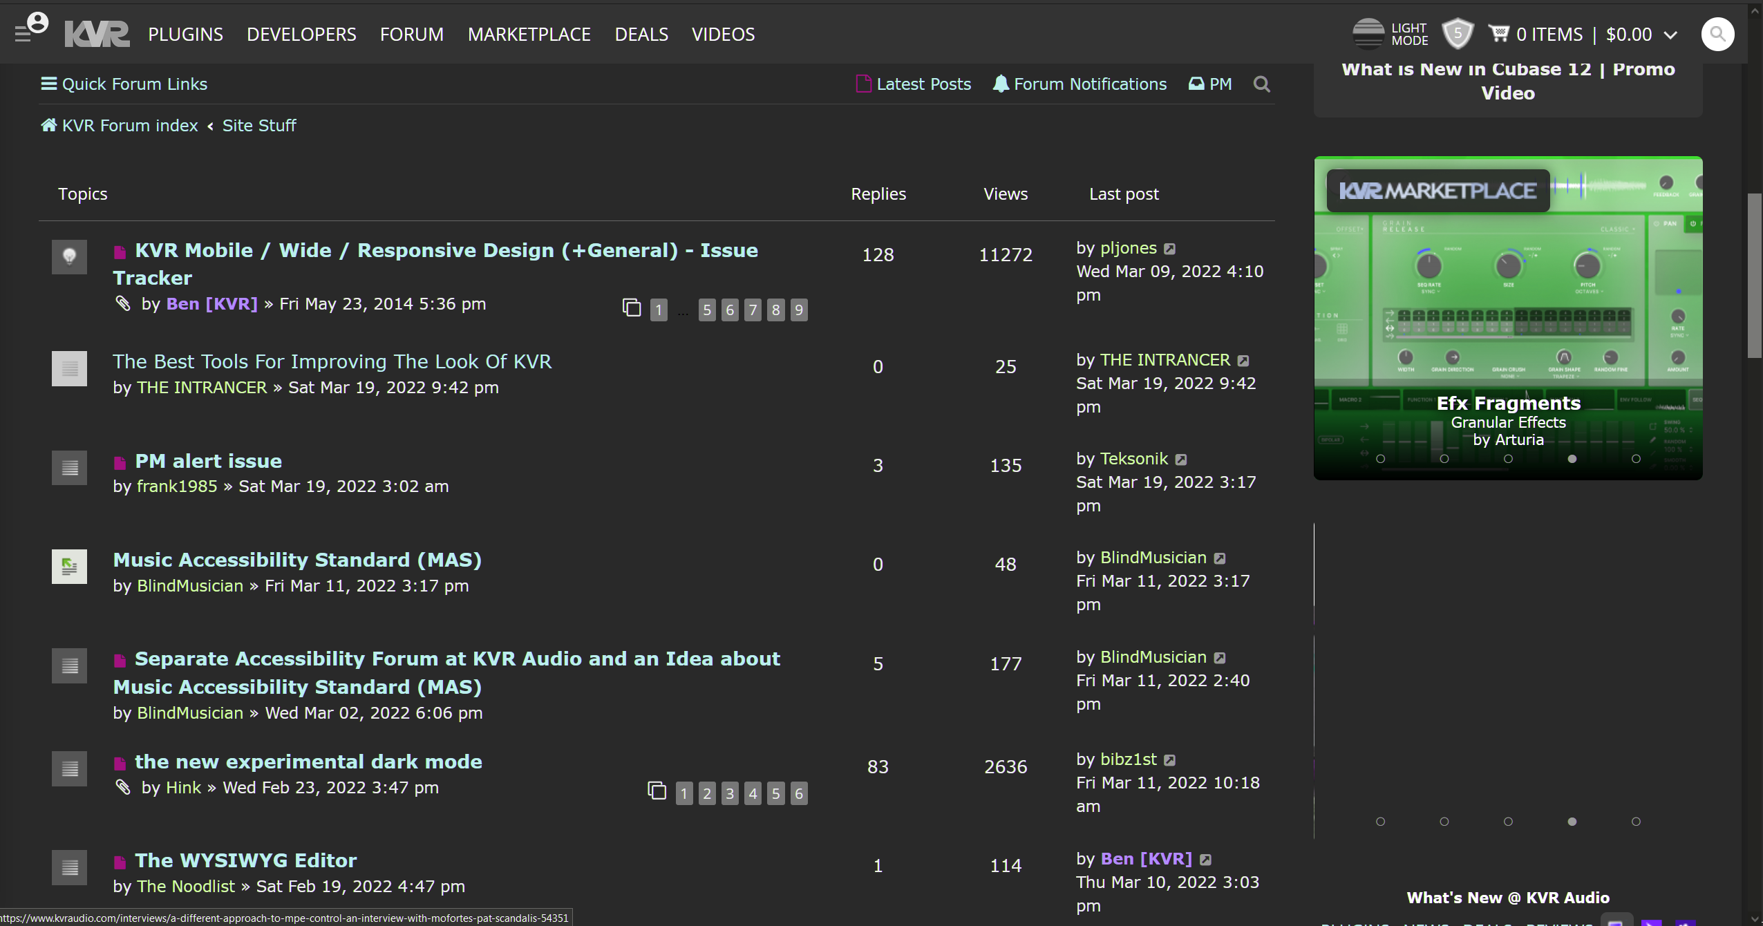View latest post icon by bibz1st
The image size is (1763, 926).
coord(1169,760)
